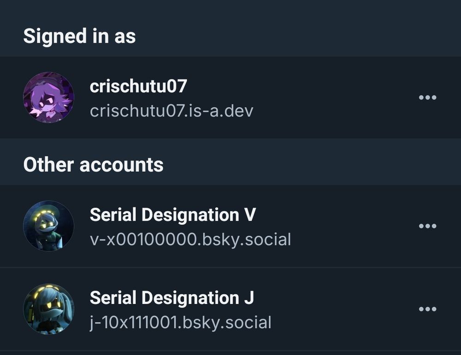Click the crischutu07 display name
461x355 pixels.
pyautogui.click(x=138, y=86)
